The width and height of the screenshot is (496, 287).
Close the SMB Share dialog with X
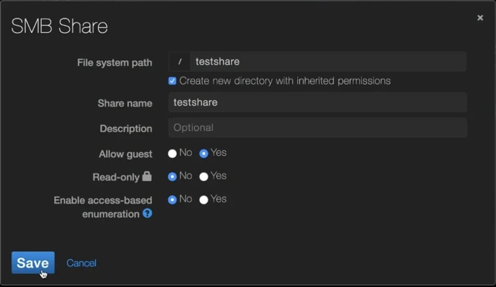[x=480, y=18]
